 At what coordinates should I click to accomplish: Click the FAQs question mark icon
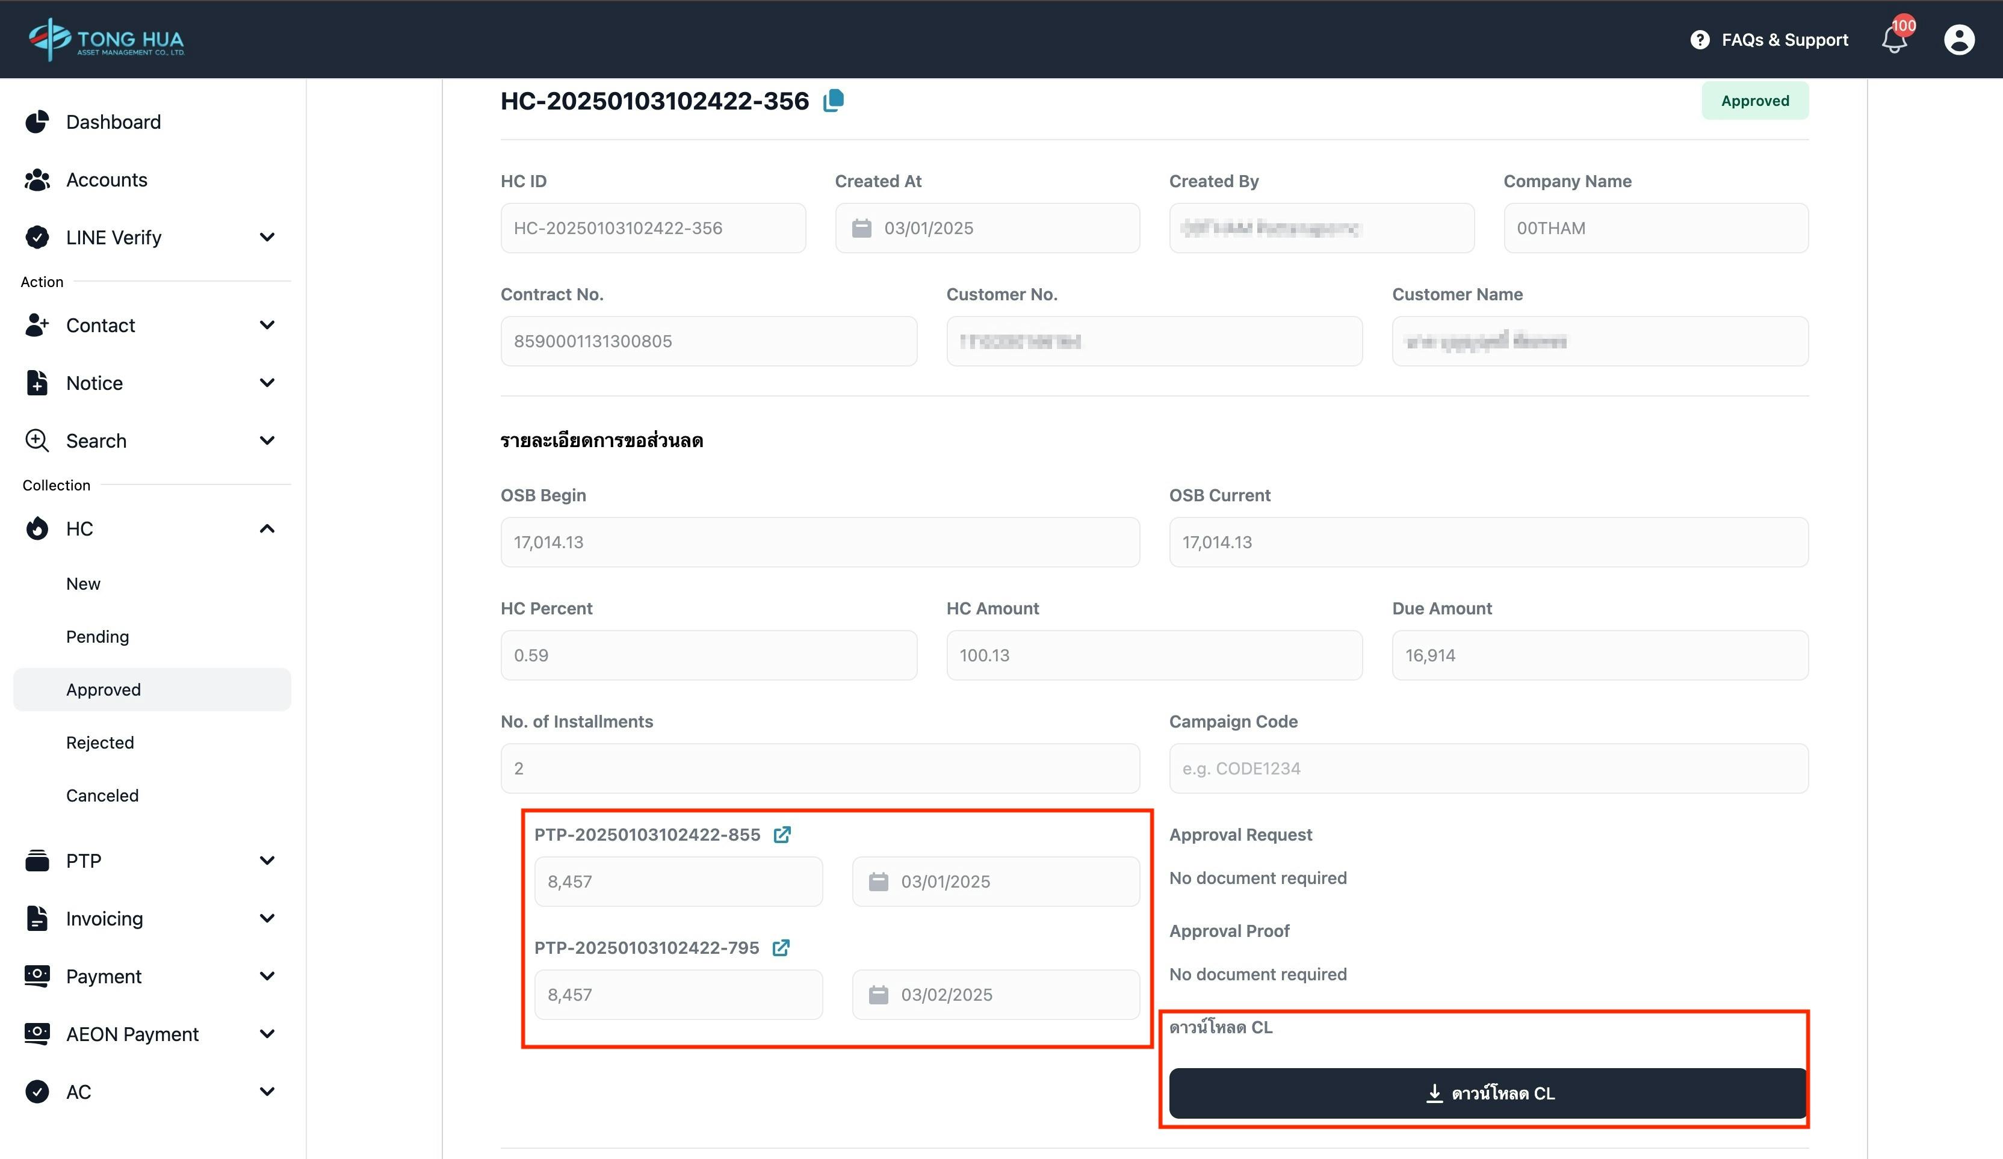1700,39
